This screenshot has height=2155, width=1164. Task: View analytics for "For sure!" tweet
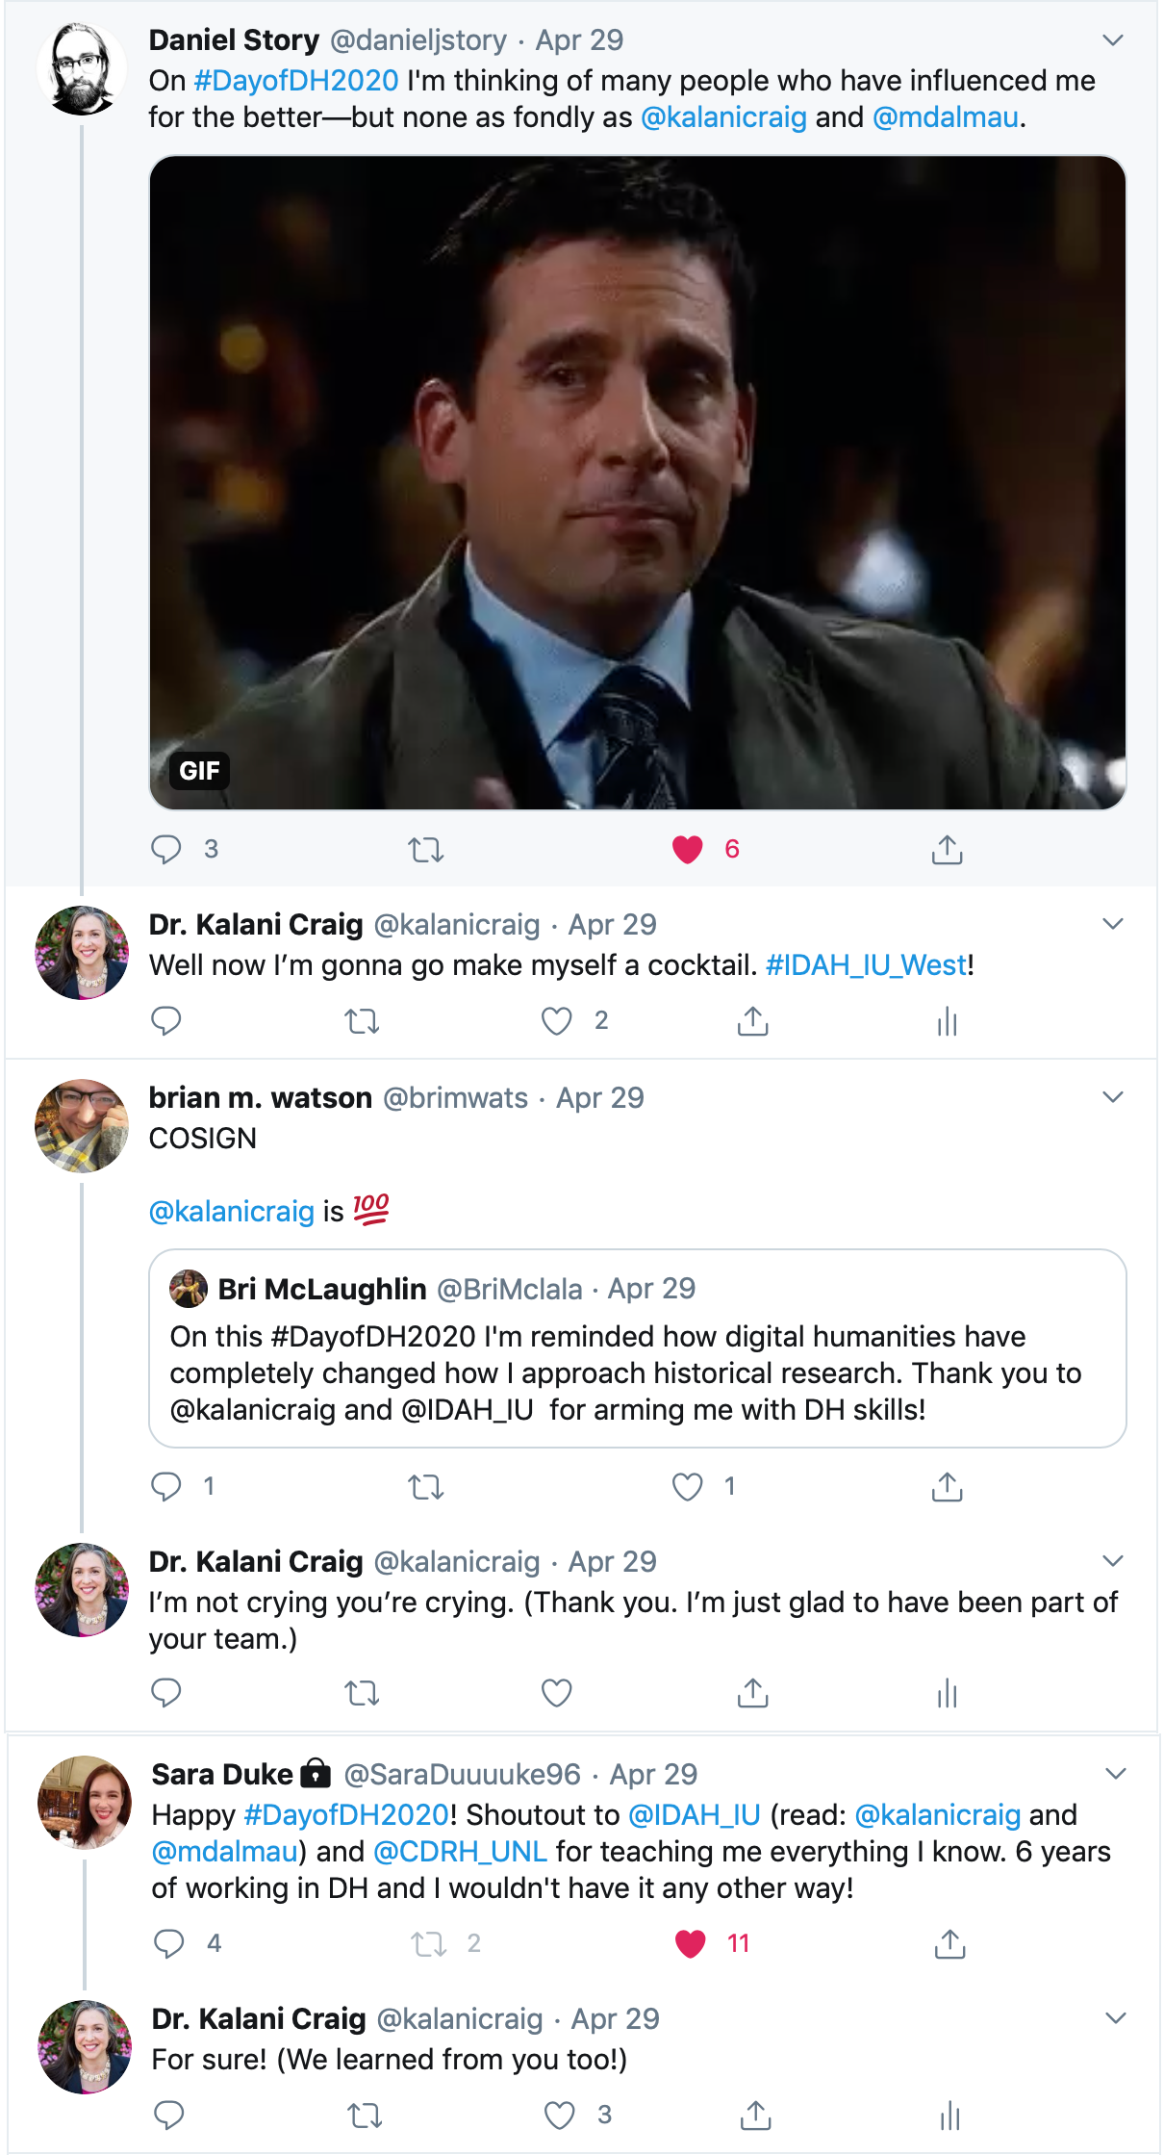pyautogui.click(x=949, y=2115)
